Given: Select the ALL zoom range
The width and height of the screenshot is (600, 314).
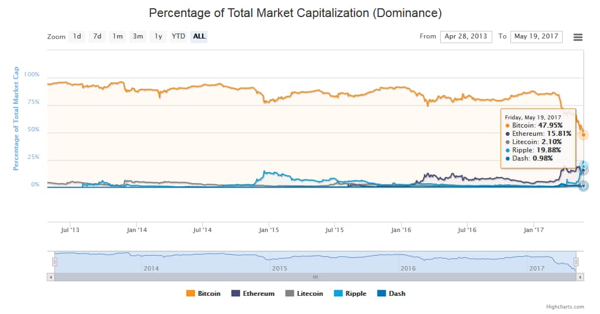Looking at the screenshot, I should [x=199, y=37].
